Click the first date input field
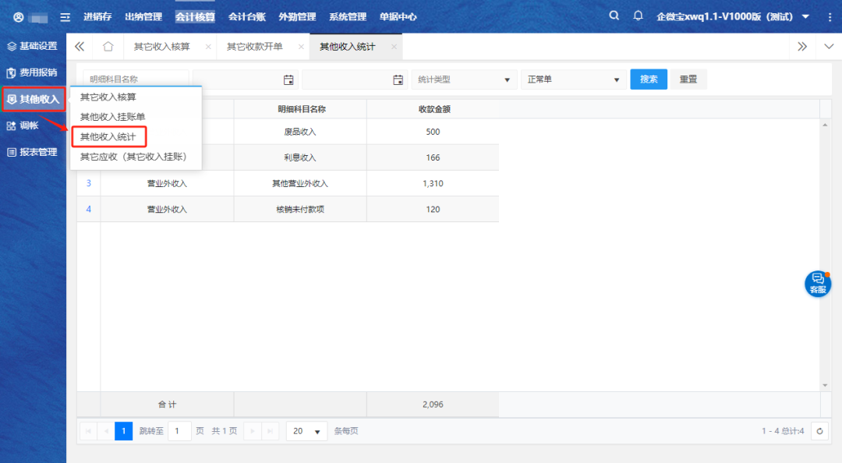This screenshot has width=842, height=463. [246, 80]
